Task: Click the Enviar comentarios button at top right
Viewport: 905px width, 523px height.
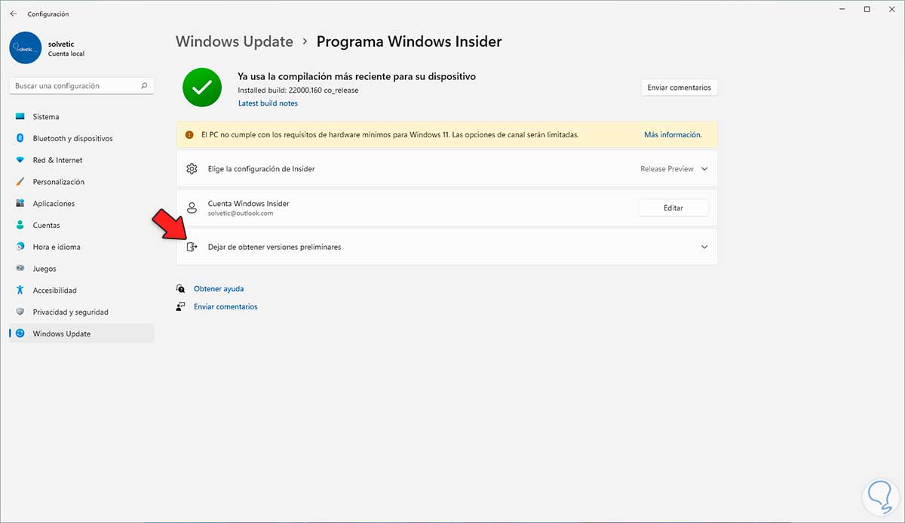Action: click(x=679, y=88)
